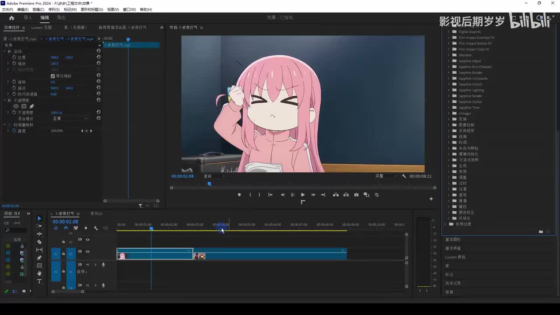Select the Type tool
This screenshot has height=315, width=560.
39,281
